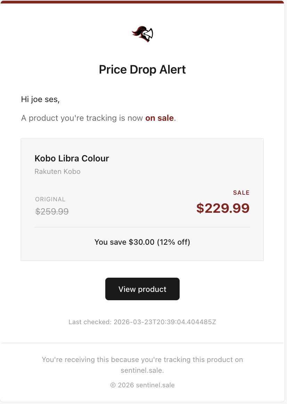Screen dimensions: 287x404
Task: Select the 'Rakuten Kobo' retailer label
Action: (x=57, y=171)
